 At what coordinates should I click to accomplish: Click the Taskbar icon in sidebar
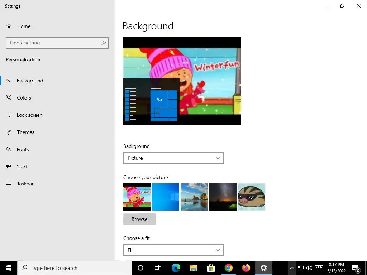coord(9,184)
